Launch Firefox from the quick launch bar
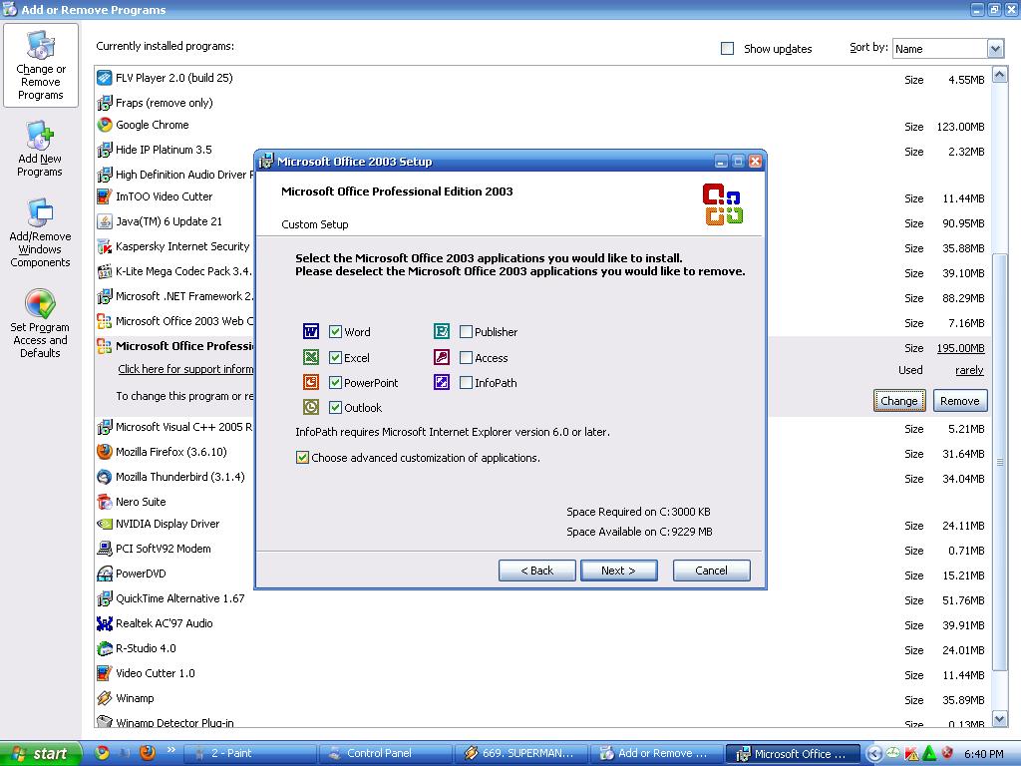 click(x=148, y=753)
